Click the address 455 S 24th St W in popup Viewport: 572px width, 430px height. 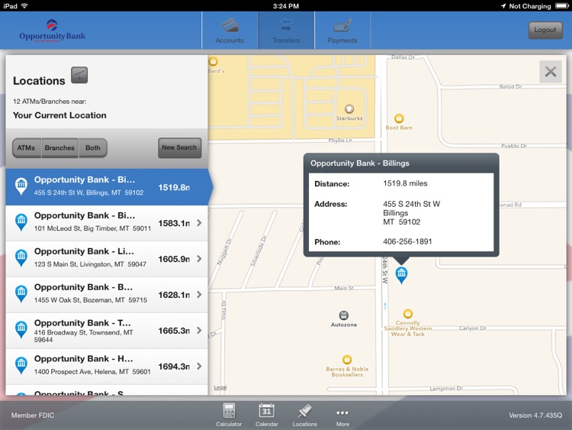(412, 204)
